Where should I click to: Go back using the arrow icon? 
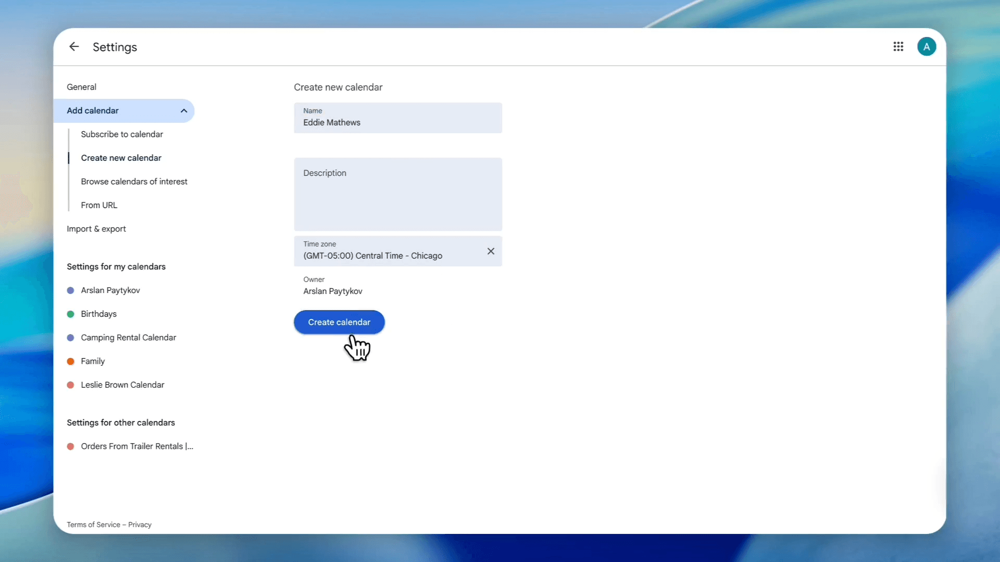(74, 47)
